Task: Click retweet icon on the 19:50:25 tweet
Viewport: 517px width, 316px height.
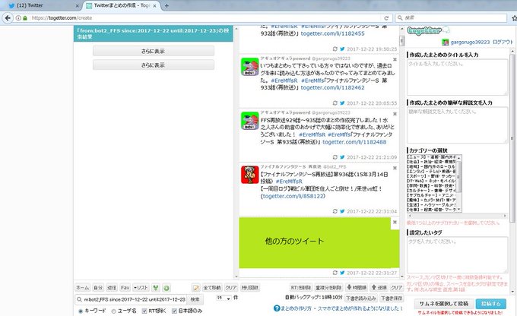Action: click(335, 49)
